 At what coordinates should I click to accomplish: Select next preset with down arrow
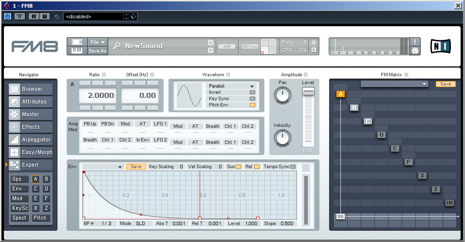tap(210, 50)
